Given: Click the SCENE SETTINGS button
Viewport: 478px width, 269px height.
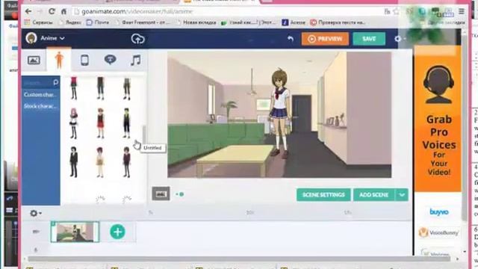Looking at the screenshot, I should pyautogui.click(x=323, y=194).
